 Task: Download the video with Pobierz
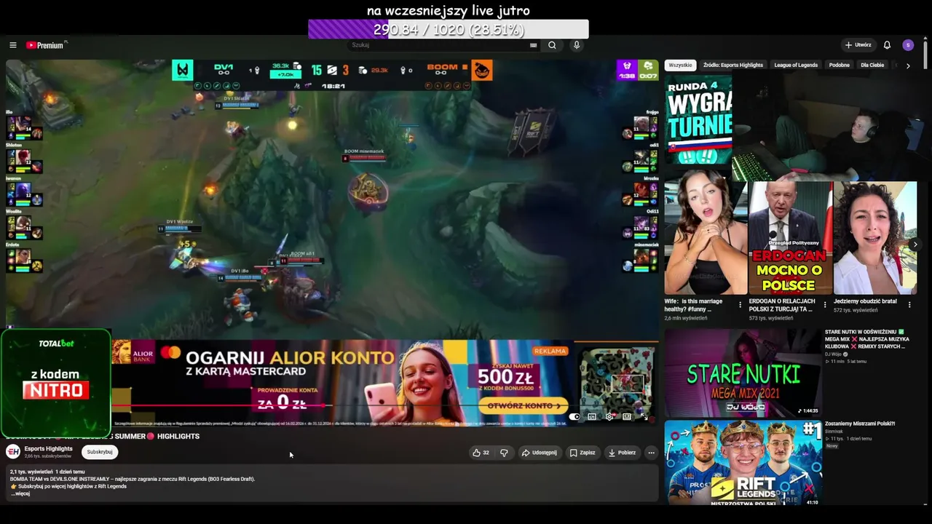pyautogui.click(x=623, y=453)
